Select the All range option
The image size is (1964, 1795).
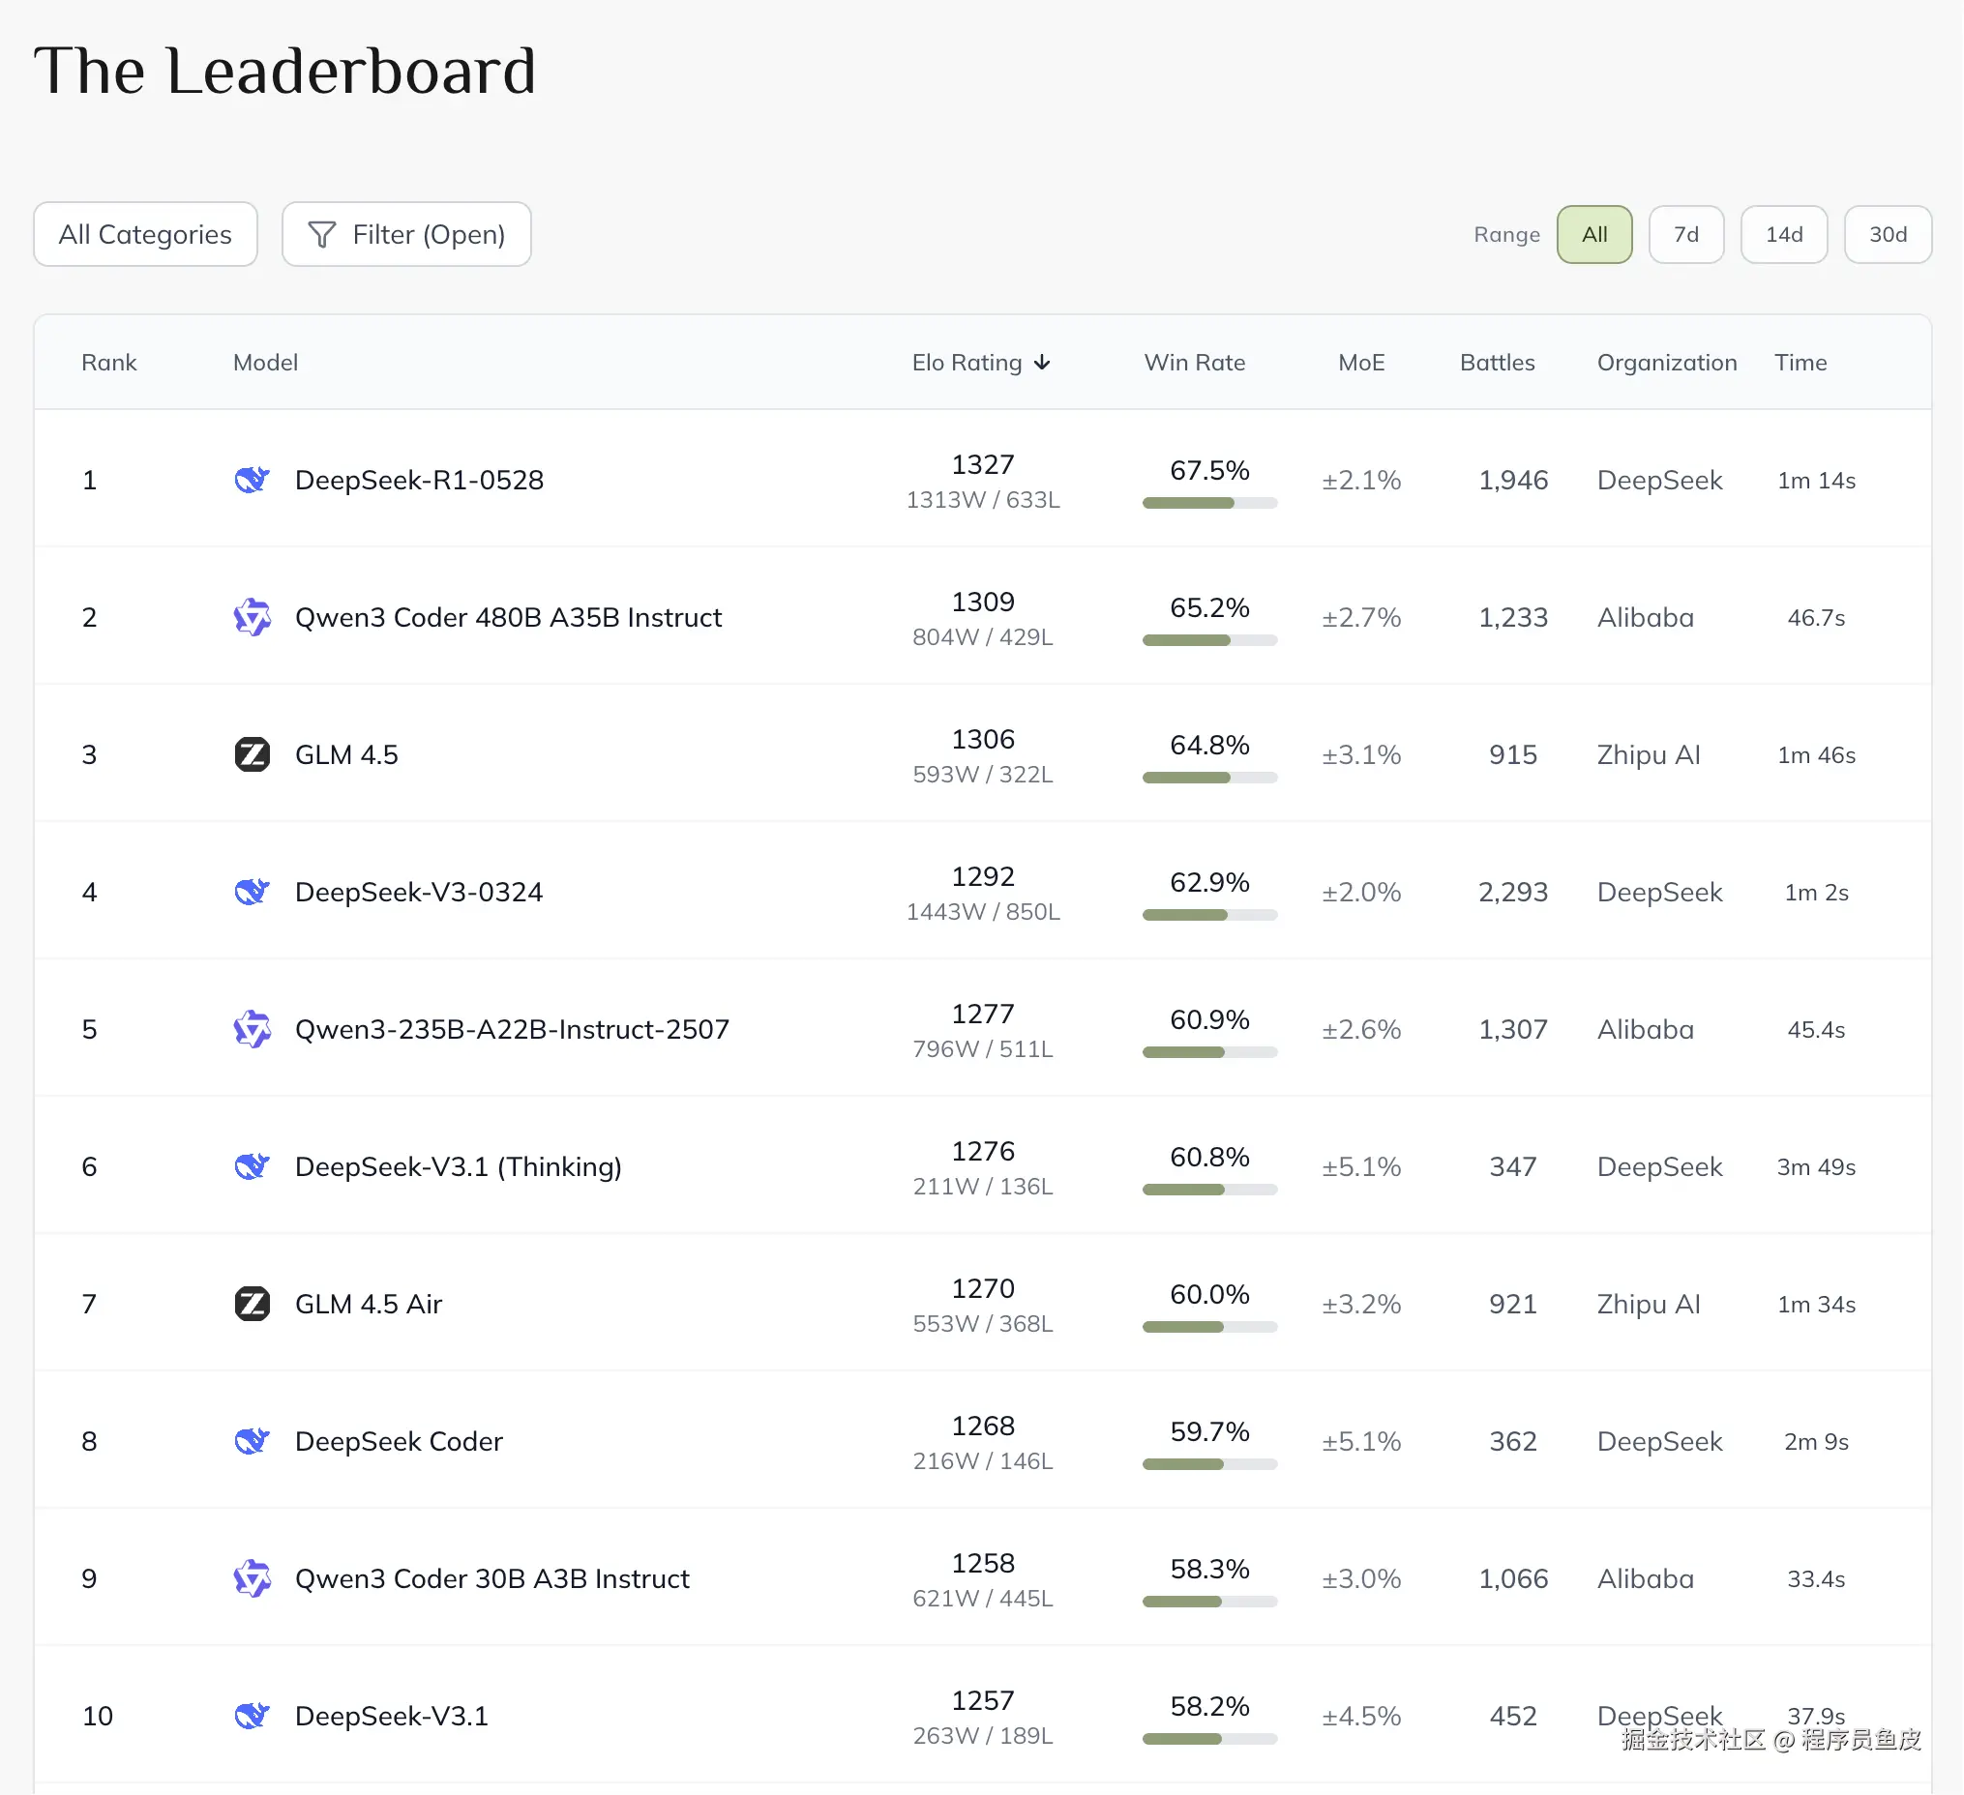[x=1593, y=235]
